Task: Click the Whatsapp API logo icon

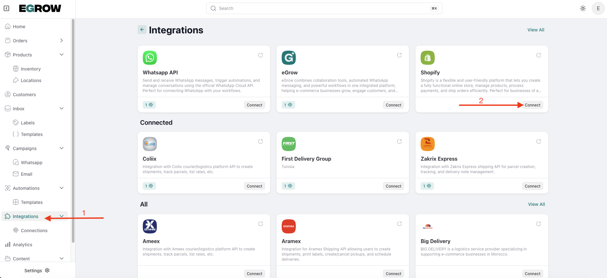Action: [x=150, y=58]
